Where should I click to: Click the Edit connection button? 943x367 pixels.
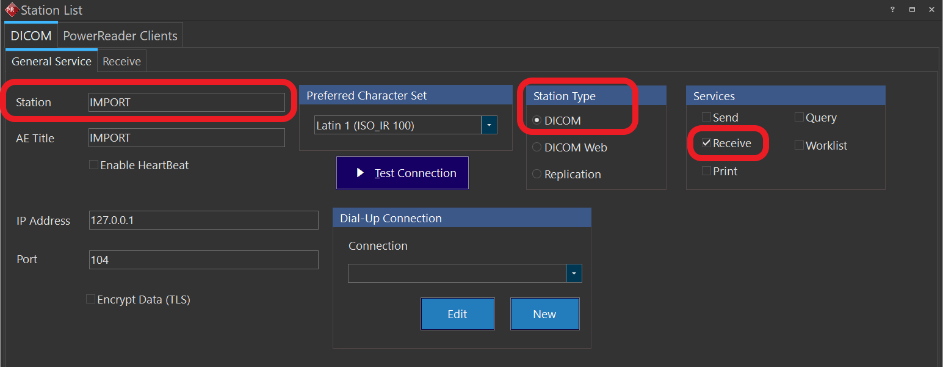(x=457, y=314)
